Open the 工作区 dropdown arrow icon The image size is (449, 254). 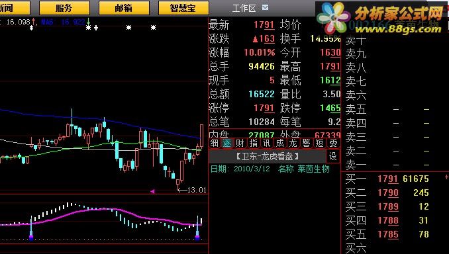[x=265, y=7]
